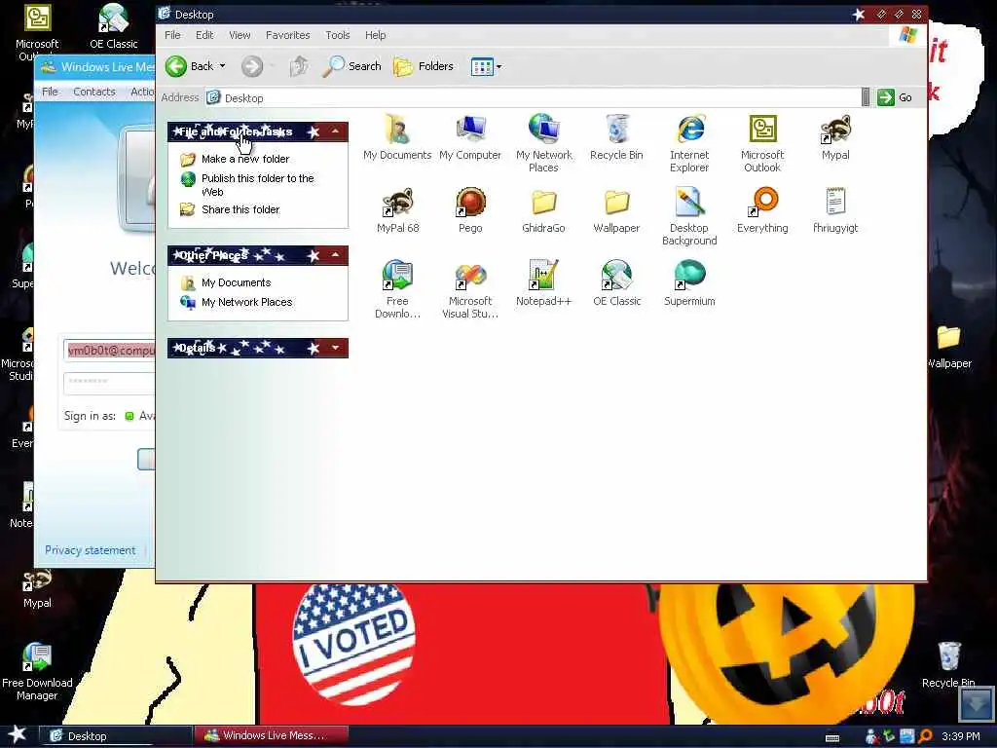Open the Tools menu
The image size is (997, 748).
tap(338, 35)
